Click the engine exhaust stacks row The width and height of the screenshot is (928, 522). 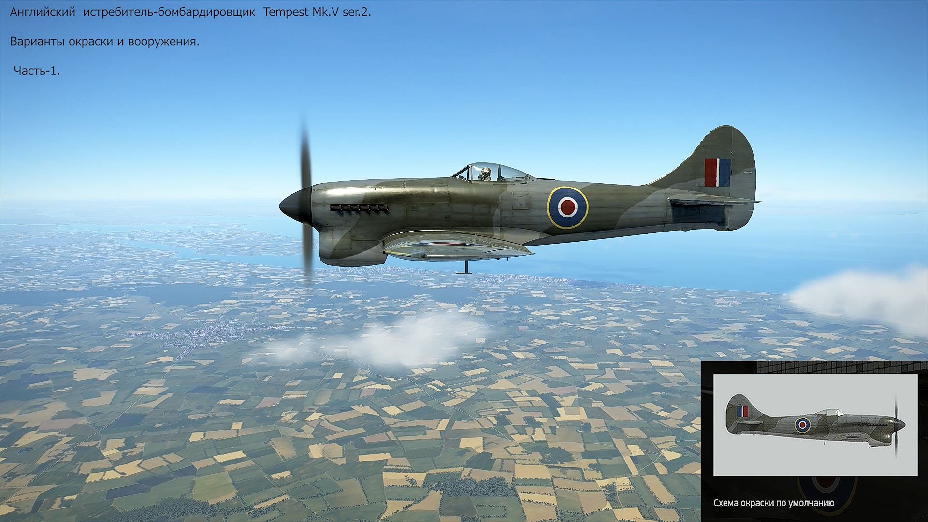coord(359,208)
